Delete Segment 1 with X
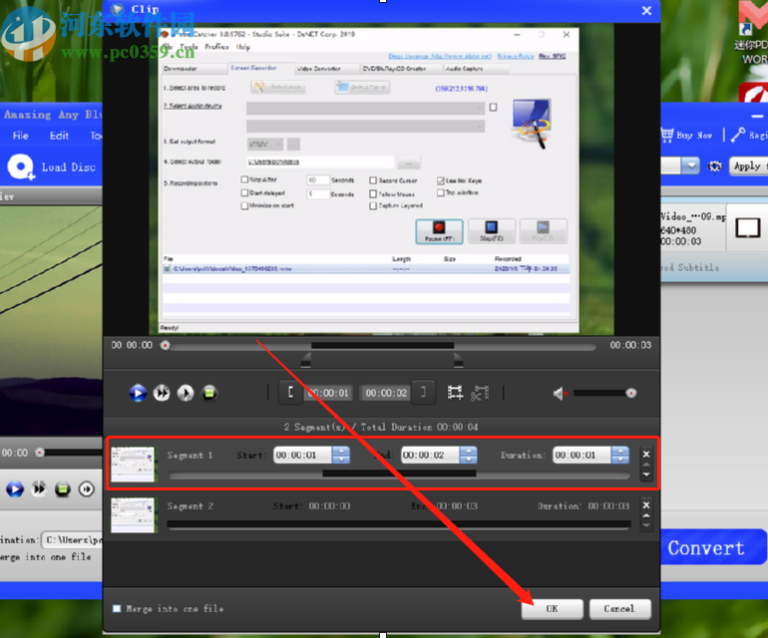The height and width of the screenshot is (638, 768). (x=646, y=454)
